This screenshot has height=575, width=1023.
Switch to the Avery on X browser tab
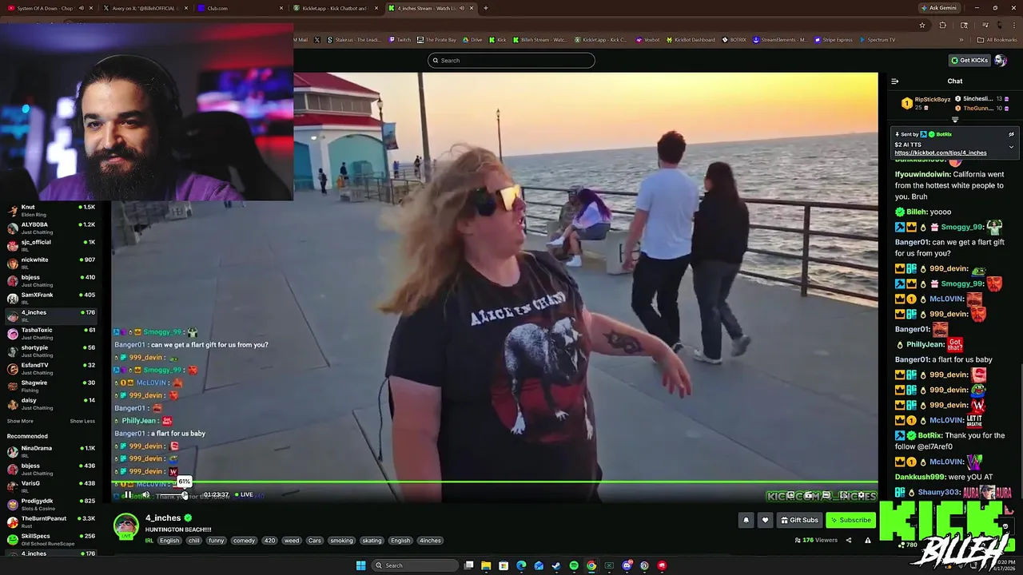[x=144, y=8]
